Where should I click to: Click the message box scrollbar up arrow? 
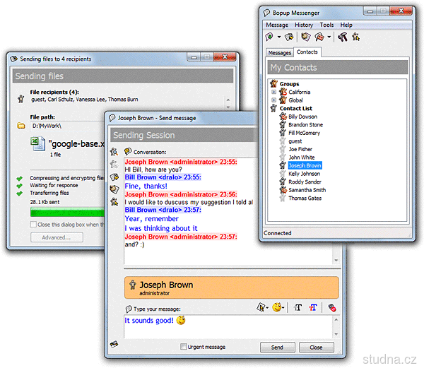point(336,320)
